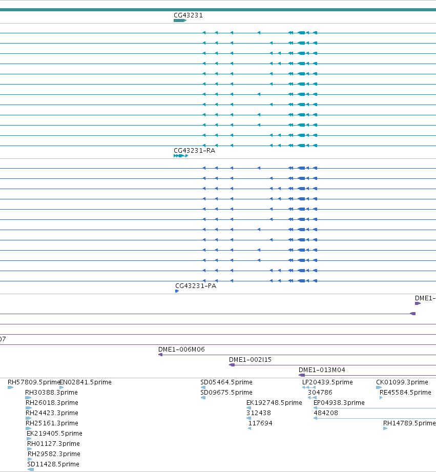The image size is (436, 472).
Task: Click the purple arrow of DME1-002I15
Action: pos(232,365)
